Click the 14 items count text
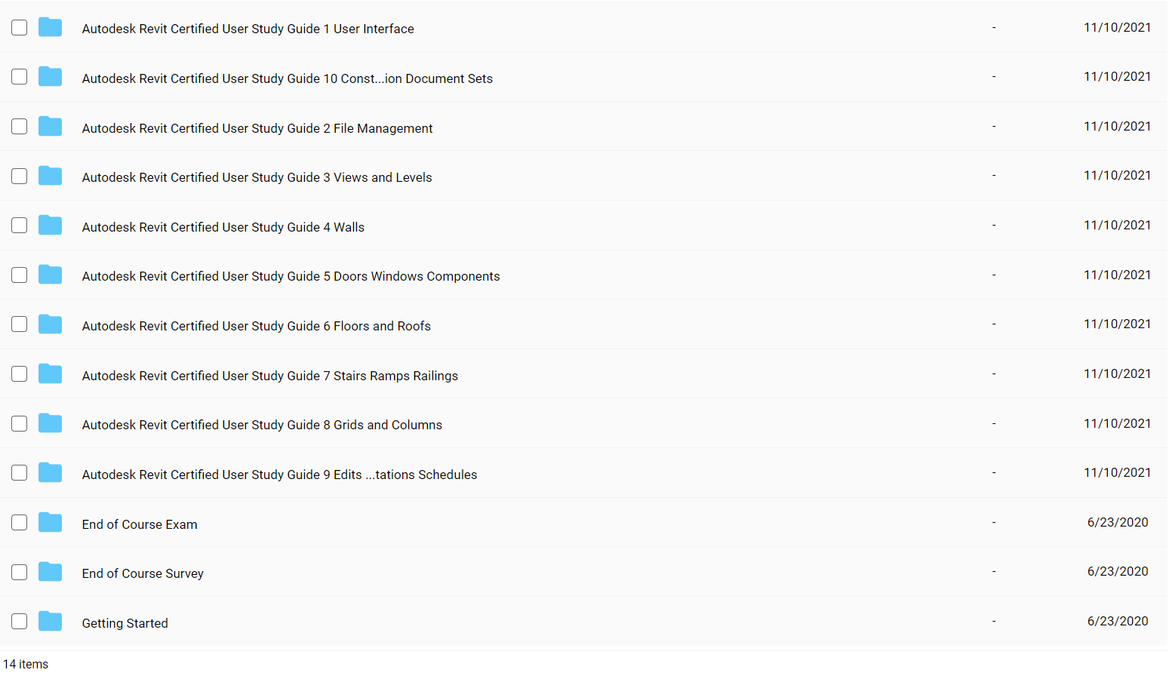 pyautogui.click(x=26, y=664)
